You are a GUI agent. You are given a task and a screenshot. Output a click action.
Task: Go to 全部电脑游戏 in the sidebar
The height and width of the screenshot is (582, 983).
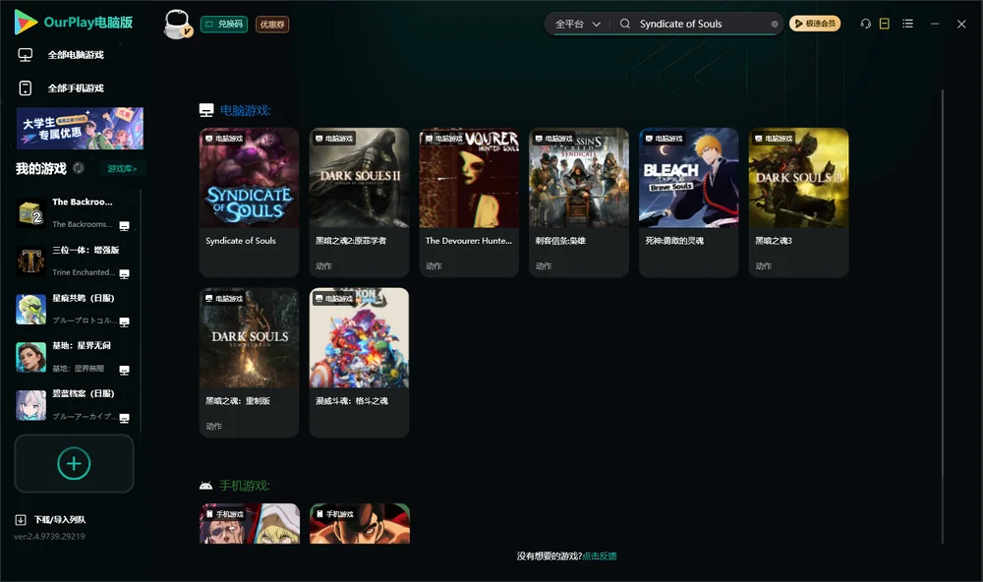click(x=61, y=55)
